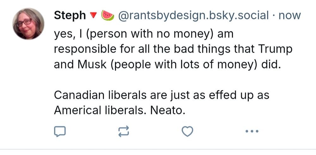Click the "now" post timestamp
The height and width of the screenshot is (155, 316).
[290, 15]
